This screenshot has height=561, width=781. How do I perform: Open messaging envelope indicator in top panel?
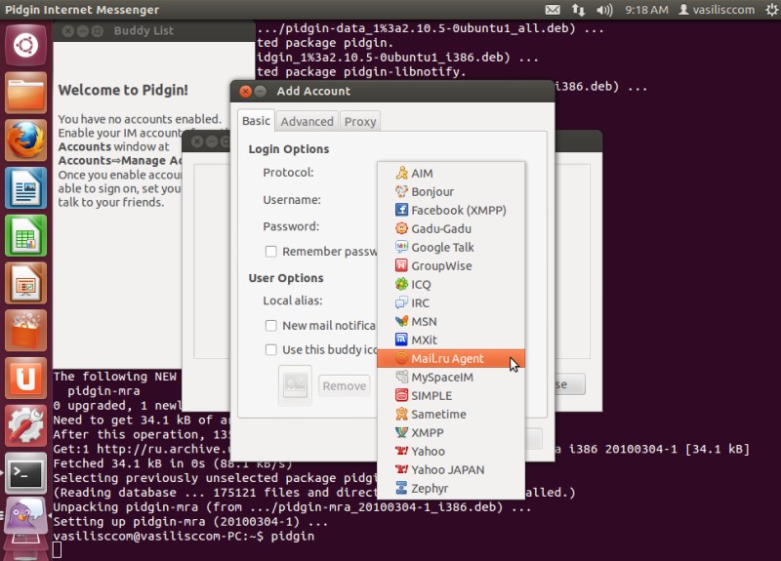553,10
